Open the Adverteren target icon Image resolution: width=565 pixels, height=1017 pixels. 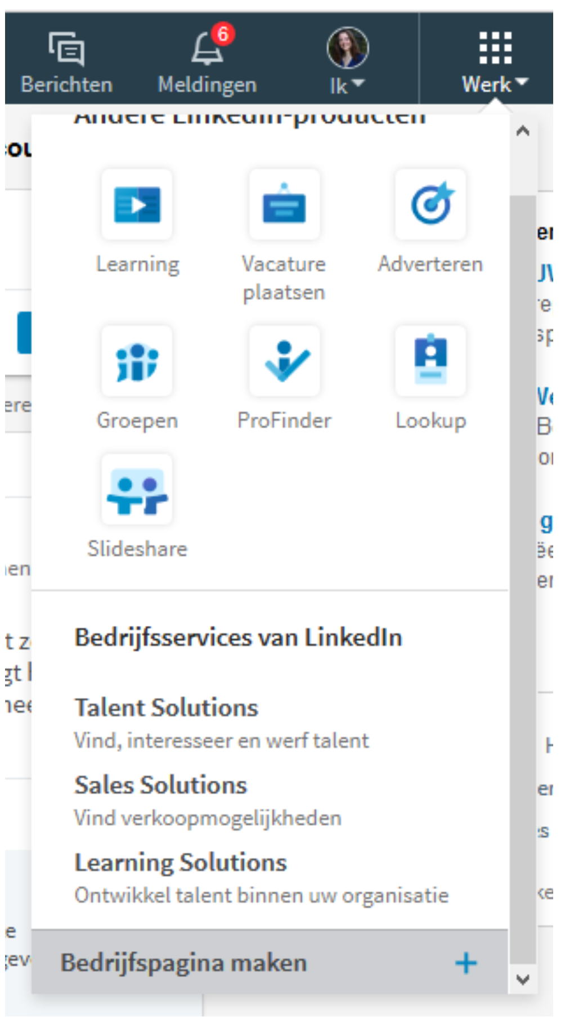click(431, 204)
